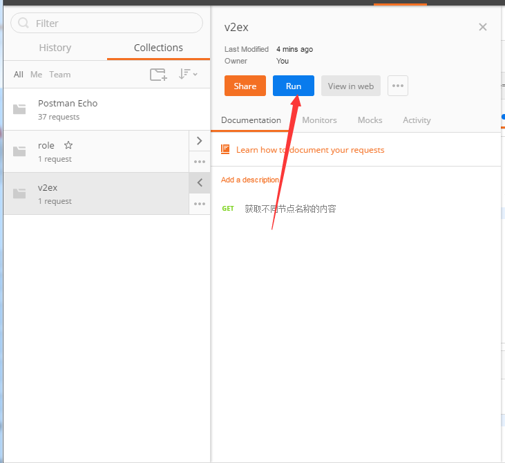
Task: Open the GET 获取不同节点名称的内容 request
Action: pyautogui.click(x=279, y=209)
